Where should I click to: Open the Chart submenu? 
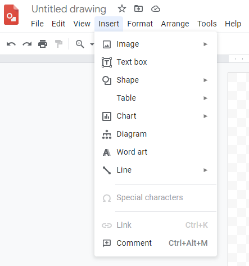pos(156,116)
